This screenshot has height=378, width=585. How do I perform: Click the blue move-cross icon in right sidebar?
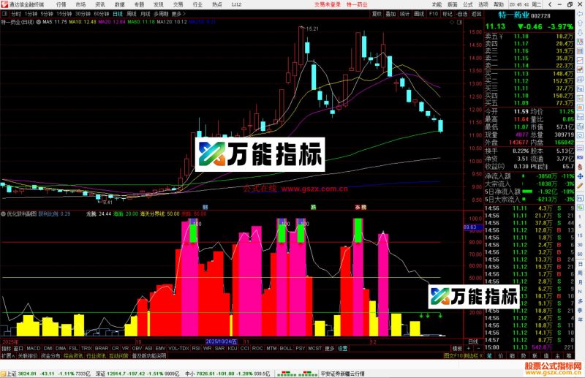580,175
